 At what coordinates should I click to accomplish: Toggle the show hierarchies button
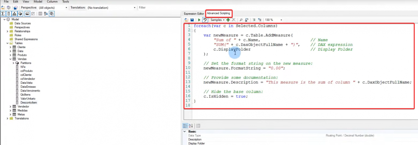pyautogui.click(x=14, y=14)
